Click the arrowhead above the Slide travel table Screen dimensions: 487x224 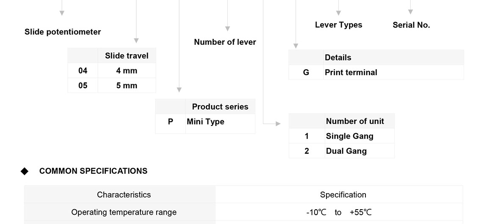tap(136, 41)
